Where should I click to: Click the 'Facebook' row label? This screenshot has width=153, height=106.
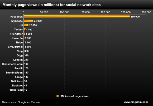(x=17, y=17)
